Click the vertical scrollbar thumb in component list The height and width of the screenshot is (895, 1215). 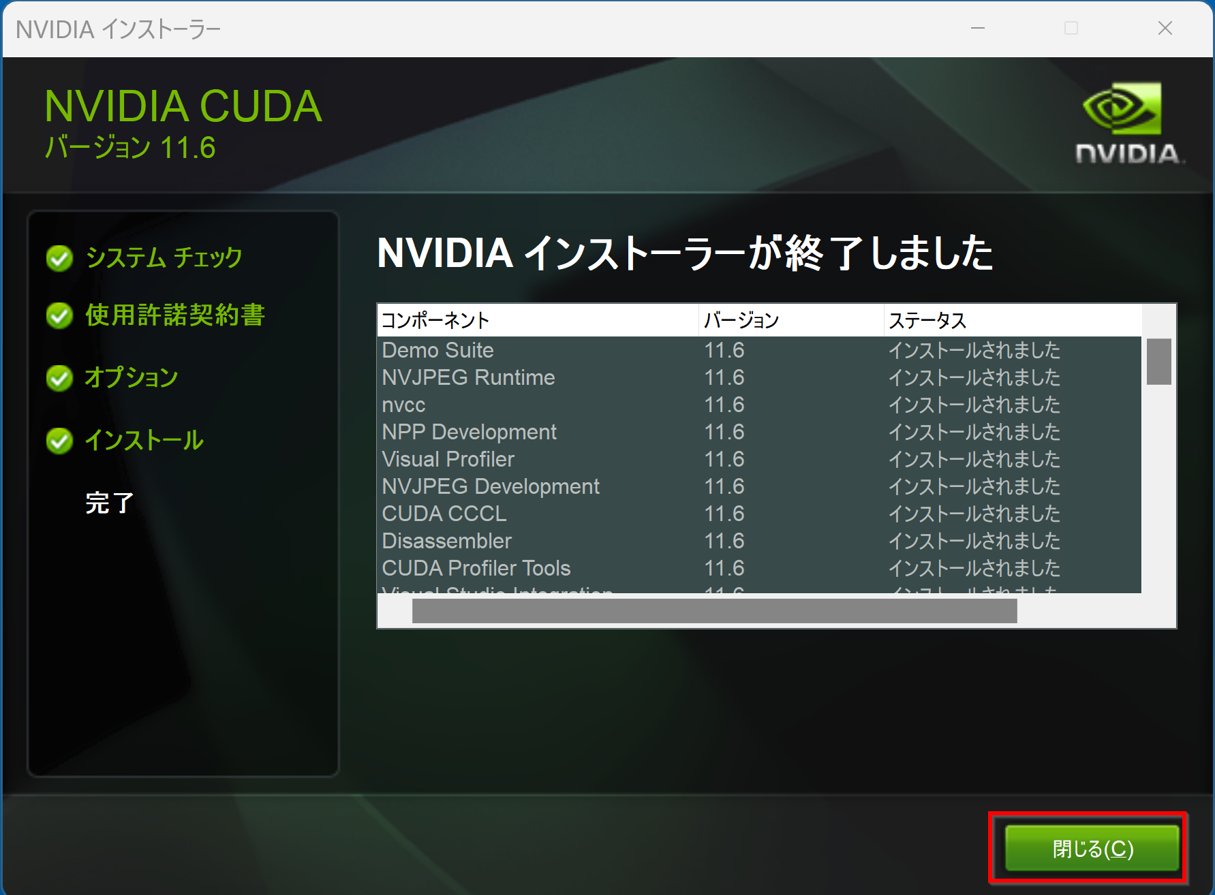pyautogui.click(x=1158, y=362)
